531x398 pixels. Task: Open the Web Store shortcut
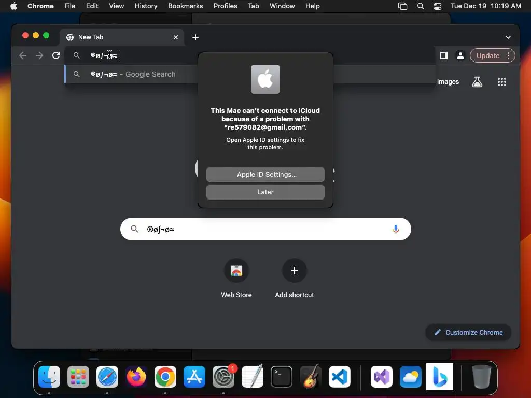(x=236, y=278)
